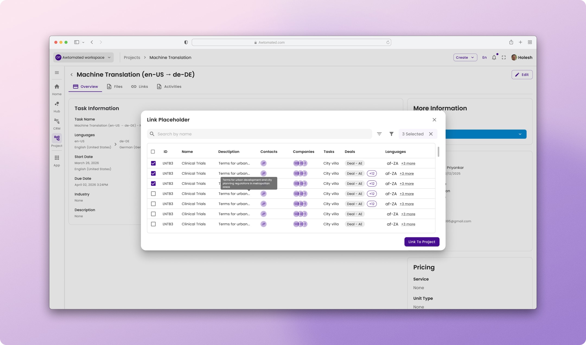Open browser sidebar dropdown chevron
The image size is (586, 345).
pos(83,42)
